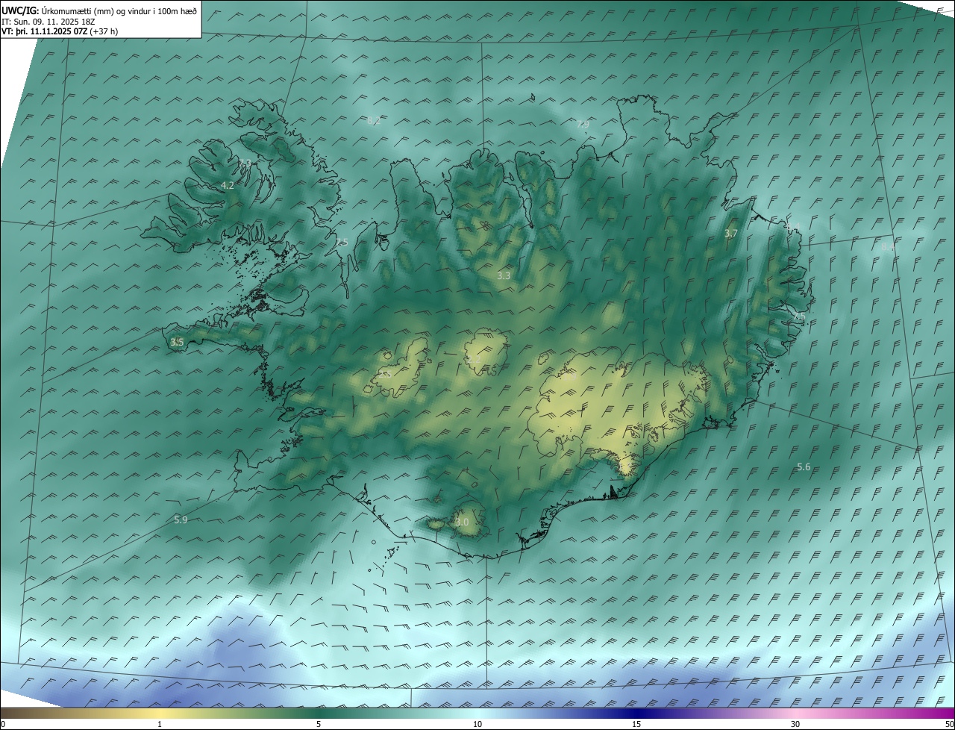Click the 8.2 value label
The width and height of the screenshot is (955, 730).
point(374,120)
